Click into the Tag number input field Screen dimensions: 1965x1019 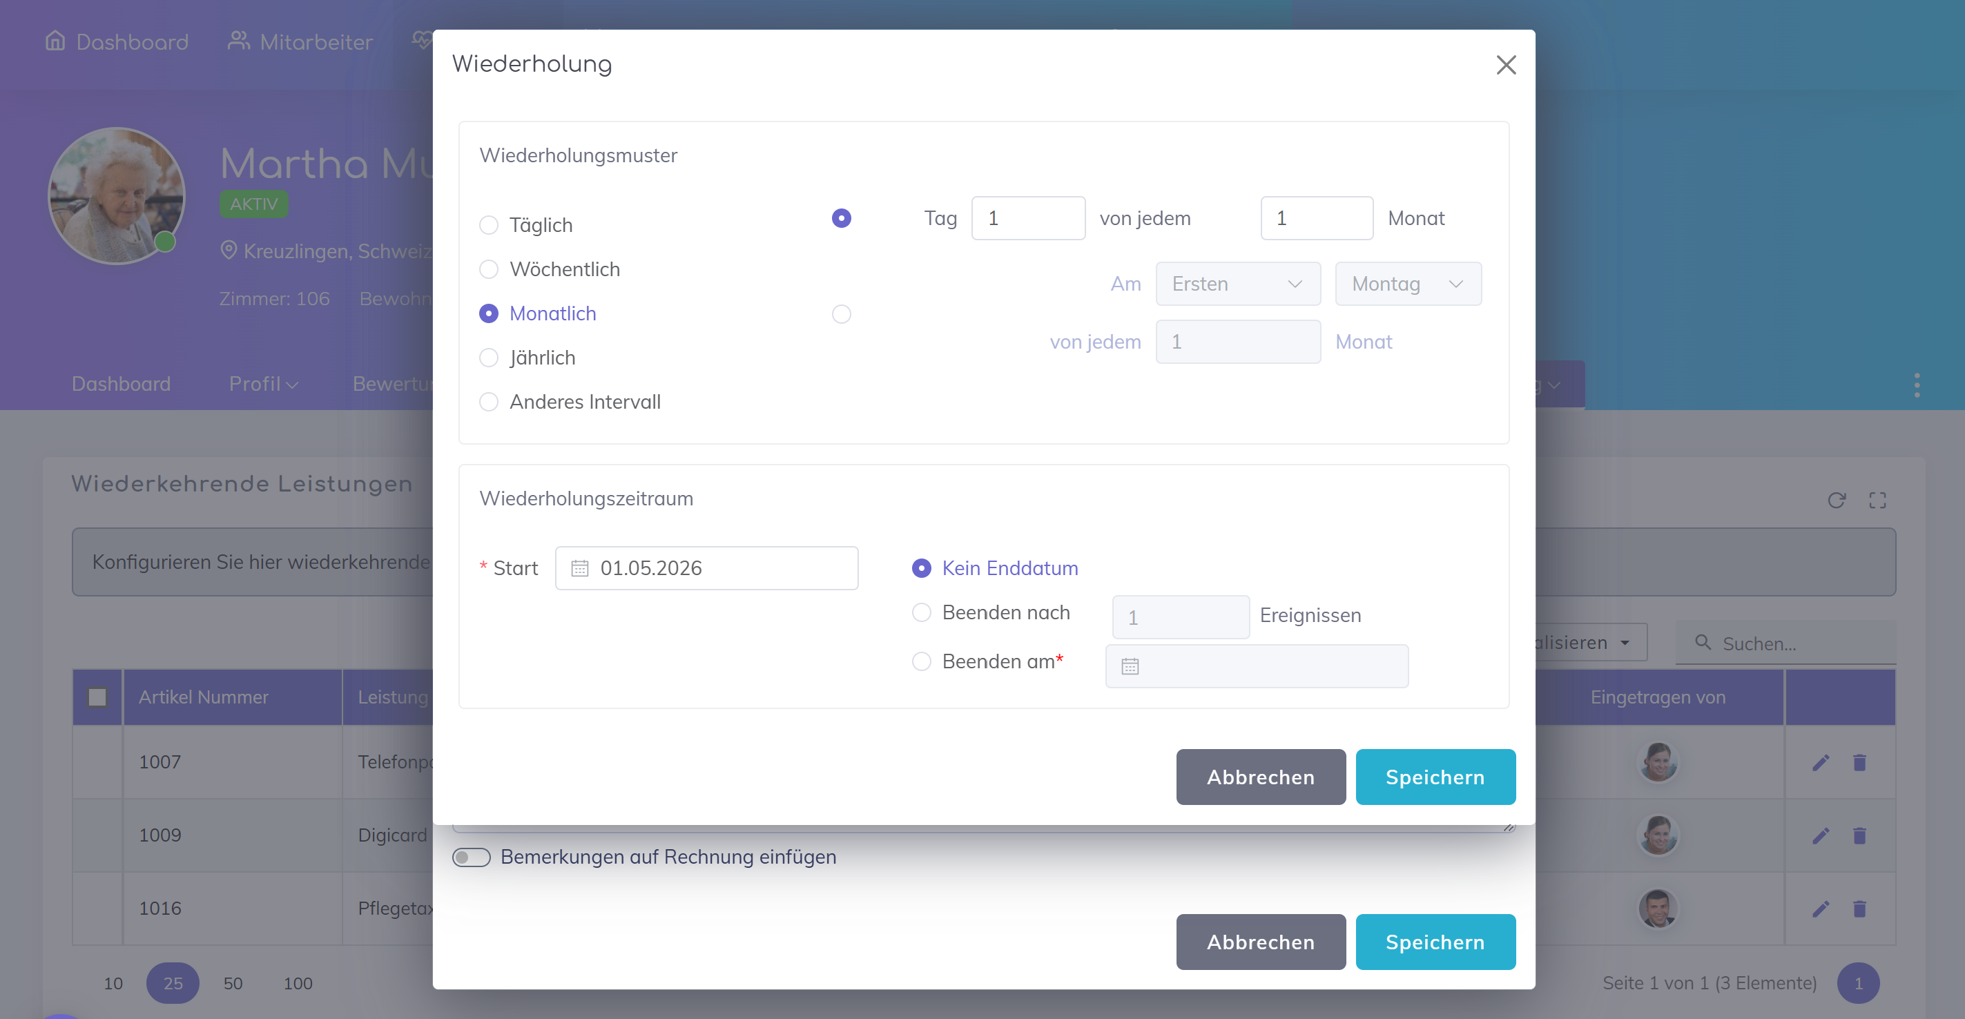1027,218
